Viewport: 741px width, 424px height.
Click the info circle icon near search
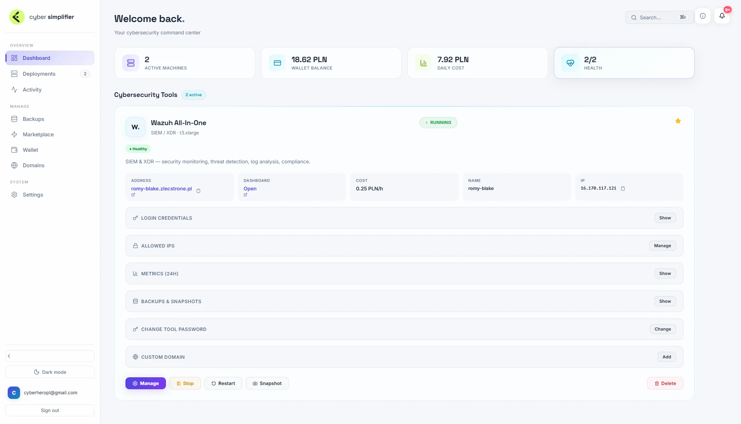pyautogui.click(x=703, y=16)
